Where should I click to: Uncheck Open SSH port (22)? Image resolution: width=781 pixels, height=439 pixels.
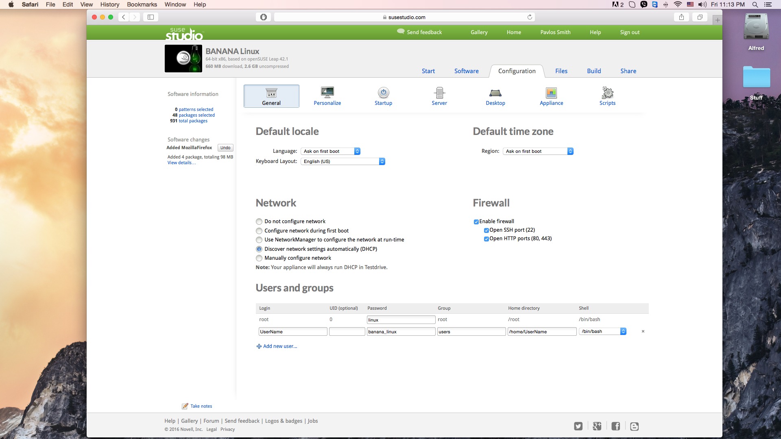[486, 230]
